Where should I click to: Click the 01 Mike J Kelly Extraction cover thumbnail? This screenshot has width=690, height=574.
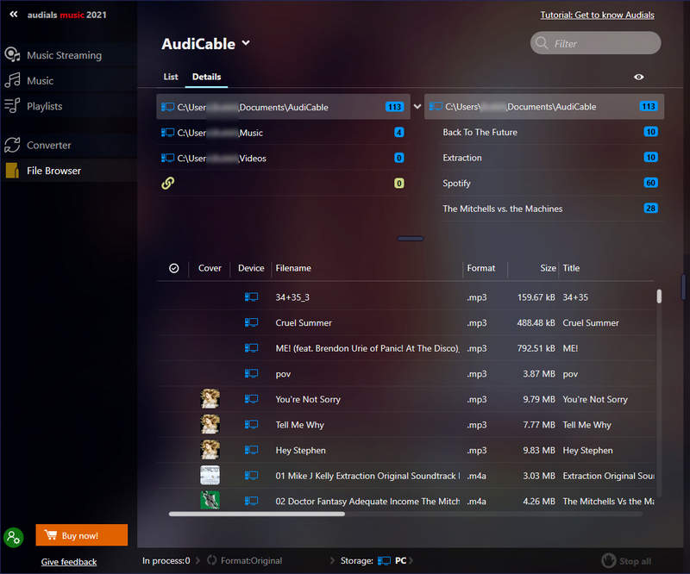210,475
